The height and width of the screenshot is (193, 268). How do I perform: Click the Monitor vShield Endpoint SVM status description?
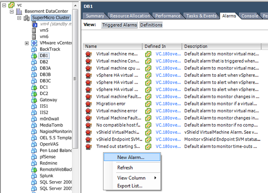(x=222, y=139)
